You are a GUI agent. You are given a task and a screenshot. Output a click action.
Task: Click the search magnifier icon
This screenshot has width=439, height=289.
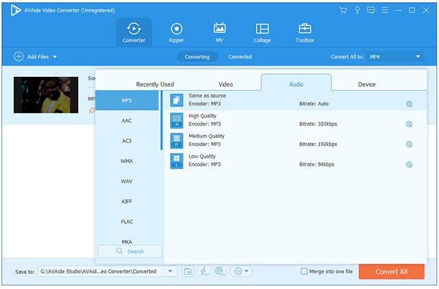[x=119, y=251]
